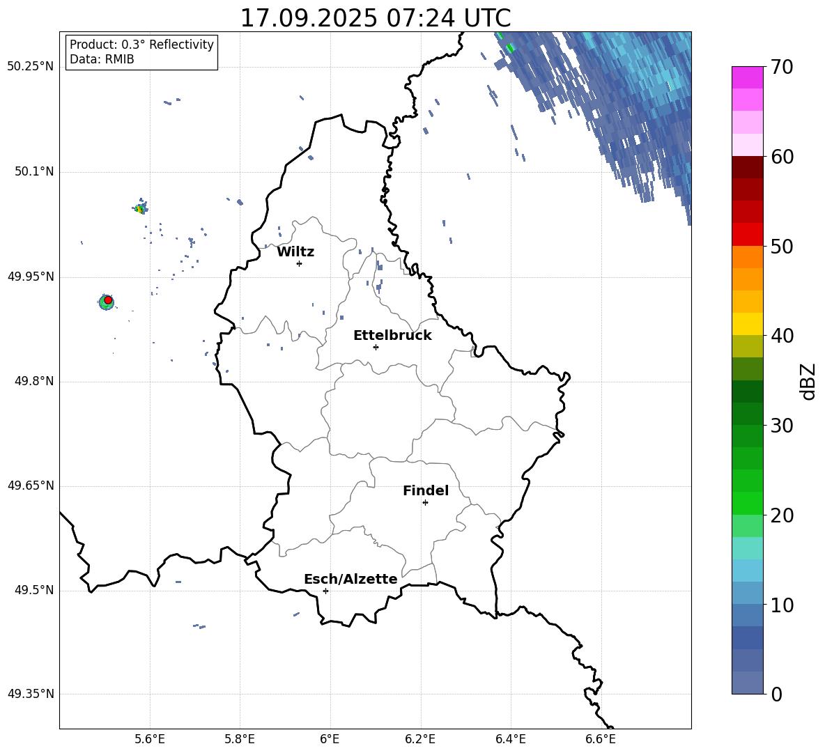Screen dimensions: 825x753
Task: Click the 6°E longitude label
Action: click(330, 739)
